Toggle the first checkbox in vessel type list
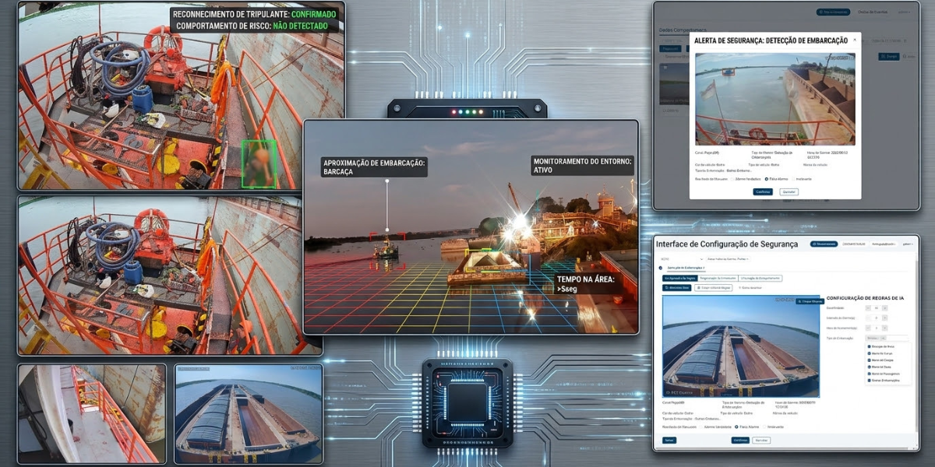 869,346
